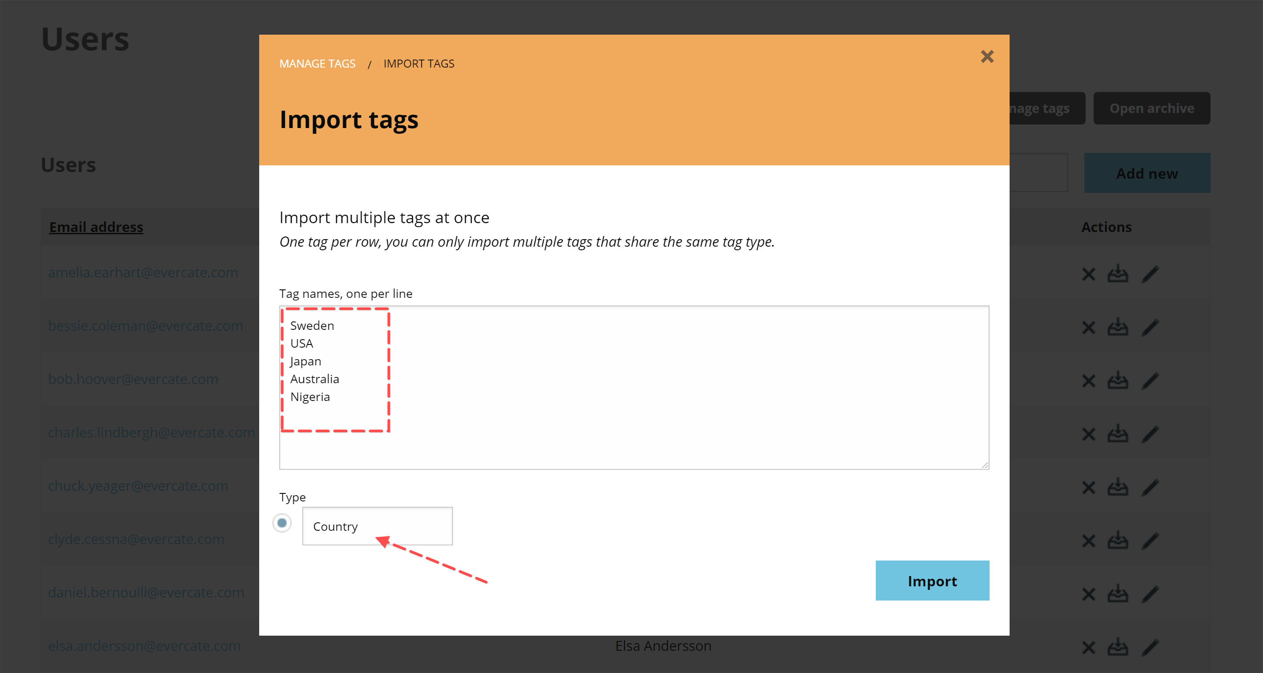Screen dimensions: 1263x673
Task: Toggle the radio next to the Type field
Action: (282, 524)
